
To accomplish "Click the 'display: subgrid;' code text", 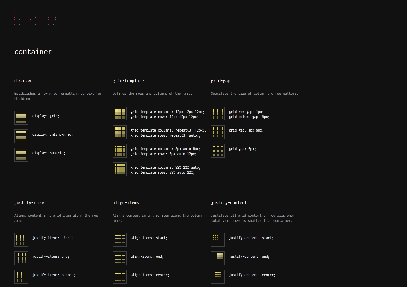I will point(49,153).
